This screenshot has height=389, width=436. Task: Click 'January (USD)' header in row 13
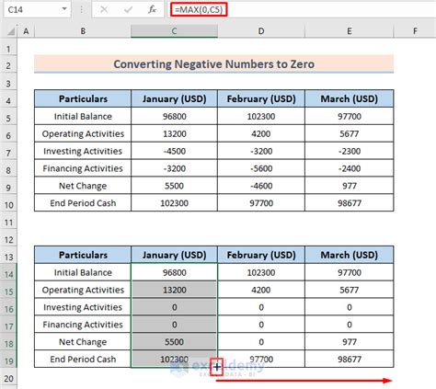[x=174, y=255]
